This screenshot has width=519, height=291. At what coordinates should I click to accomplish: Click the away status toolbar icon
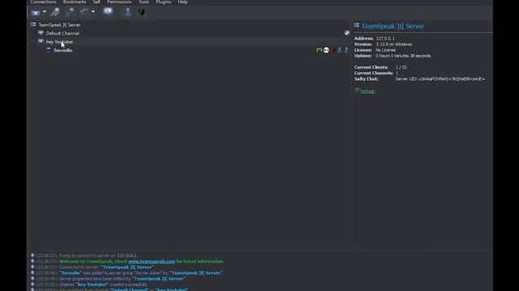(x=84, y=12)
